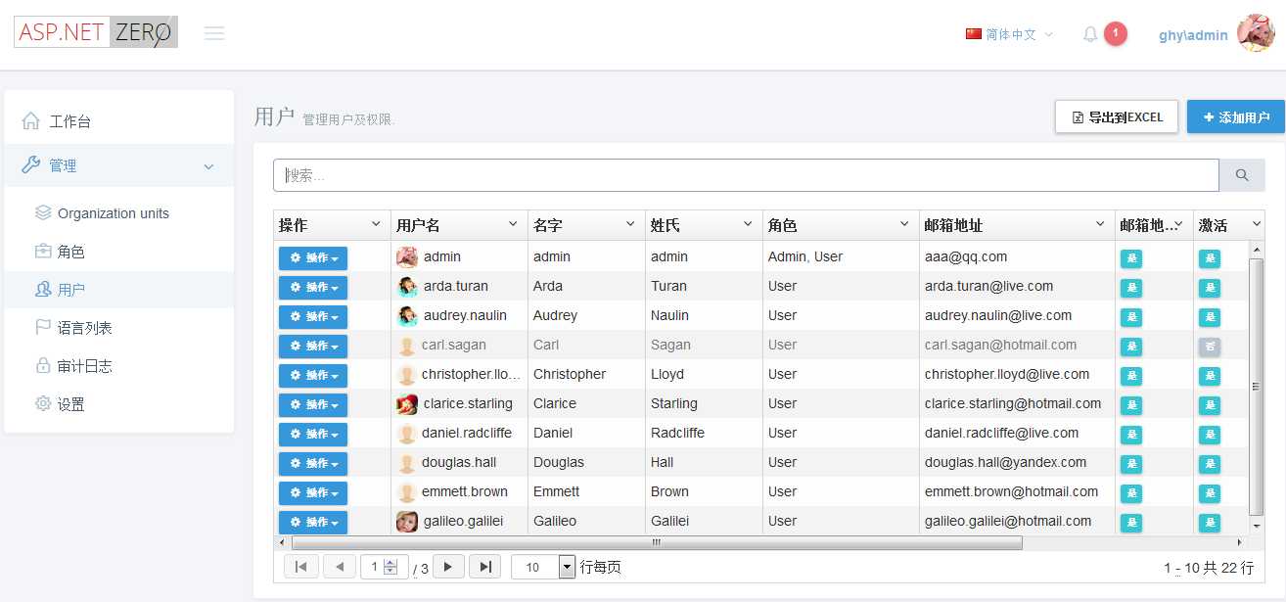
Task: Click admin user's avatar in table
Action: 407,256
